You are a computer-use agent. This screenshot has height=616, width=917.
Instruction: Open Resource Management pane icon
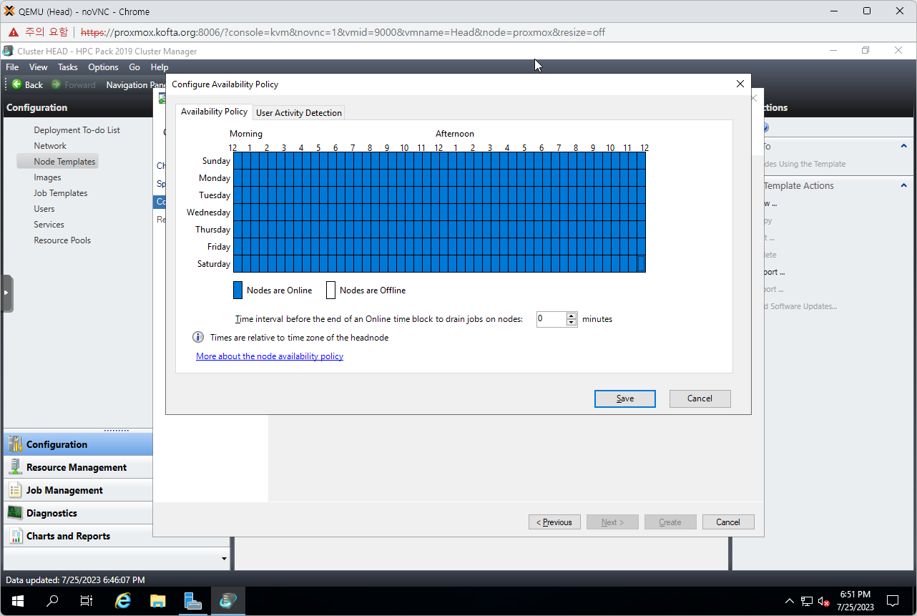tap(15, 467)
